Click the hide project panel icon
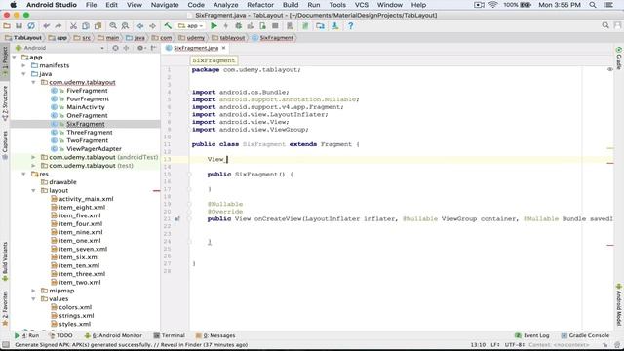The height and width of the screenshot is (351, 624). tap(153, 48)
